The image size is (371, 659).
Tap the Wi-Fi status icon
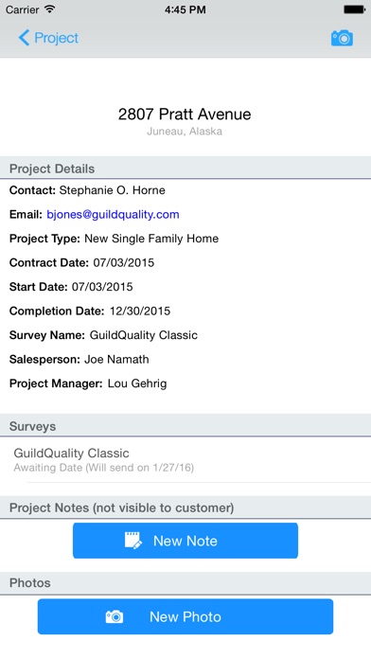pos(49,9)
